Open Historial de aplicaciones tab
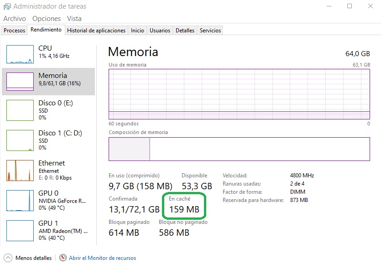 (96, 31)
